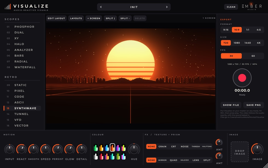The height and width of the screenshot is (168, 268).
Task: Pick the bright green colour palette
Action: click(96, 148)
